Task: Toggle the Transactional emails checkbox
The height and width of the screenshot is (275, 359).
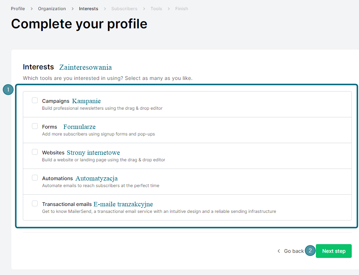Action: pos(35,203)
